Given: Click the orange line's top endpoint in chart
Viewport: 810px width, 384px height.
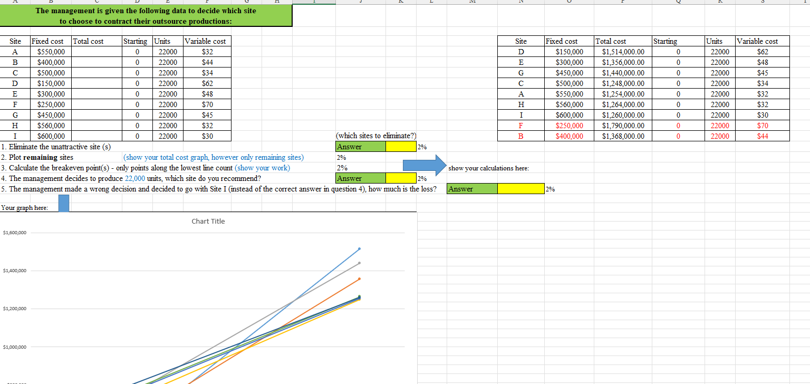Looking at the screenshot, I should (359, 279).
